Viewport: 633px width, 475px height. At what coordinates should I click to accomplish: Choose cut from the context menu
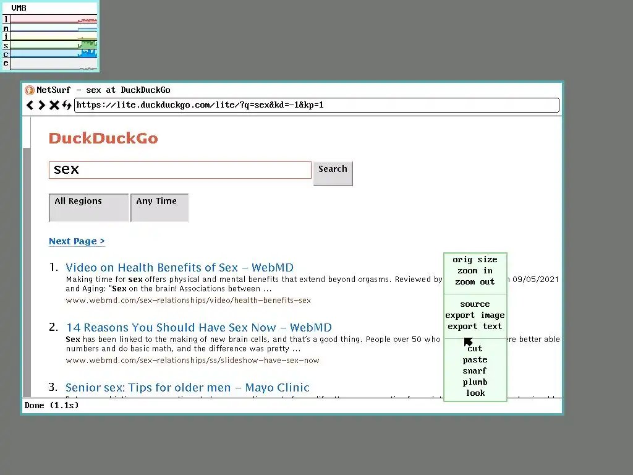point(475,349)
